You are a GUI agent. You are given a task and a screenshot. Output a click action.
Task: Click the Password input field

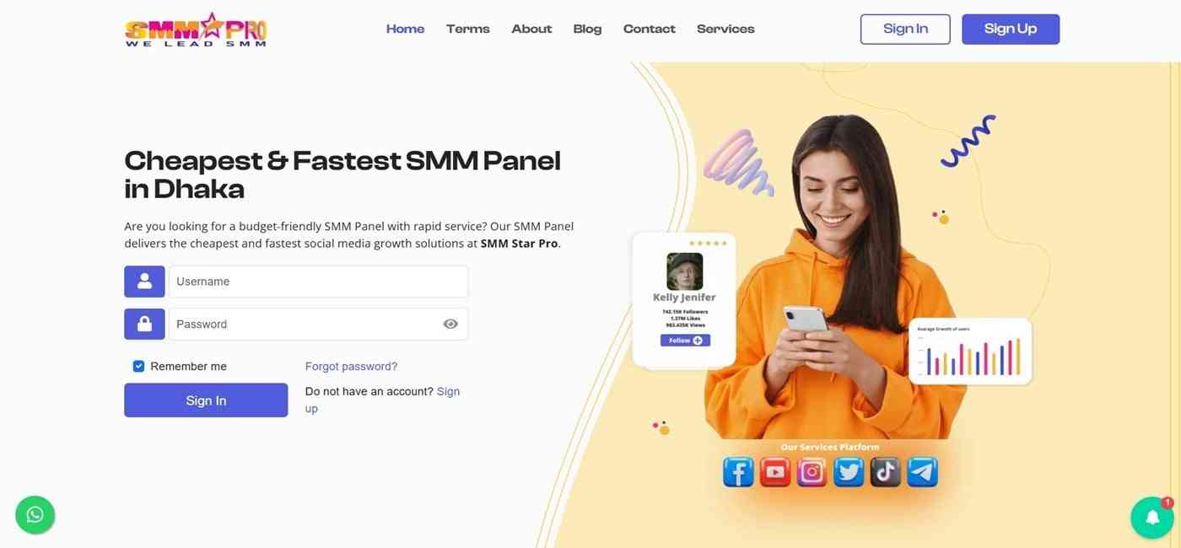318,324
